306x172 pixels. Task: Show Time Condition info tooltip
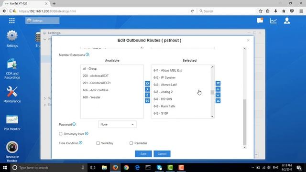[80, 143]
